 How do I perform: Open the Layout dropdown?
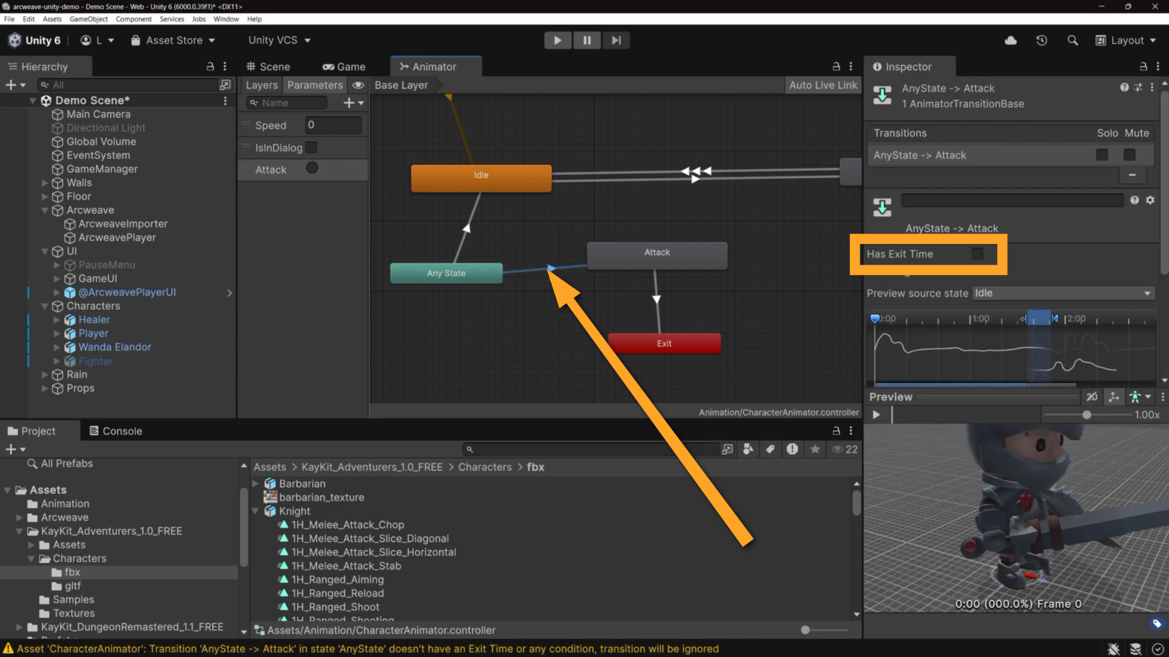(x=1125, y=40)
